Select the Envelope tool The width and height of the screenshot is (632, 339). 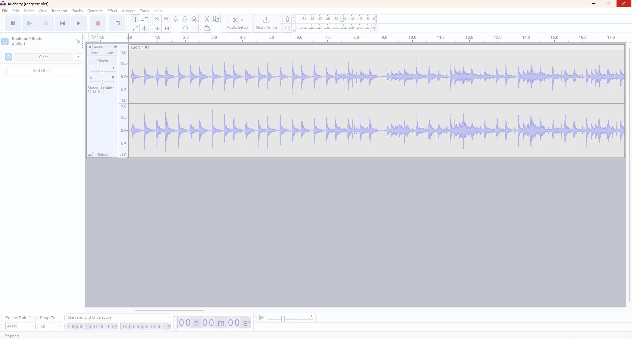(144, 19)
